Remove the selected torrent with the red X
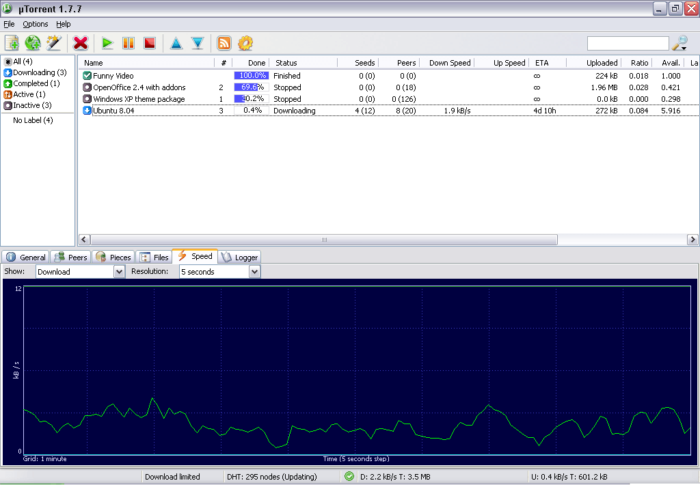The height and width of the screenshot is (485, 700). [80, 42]
